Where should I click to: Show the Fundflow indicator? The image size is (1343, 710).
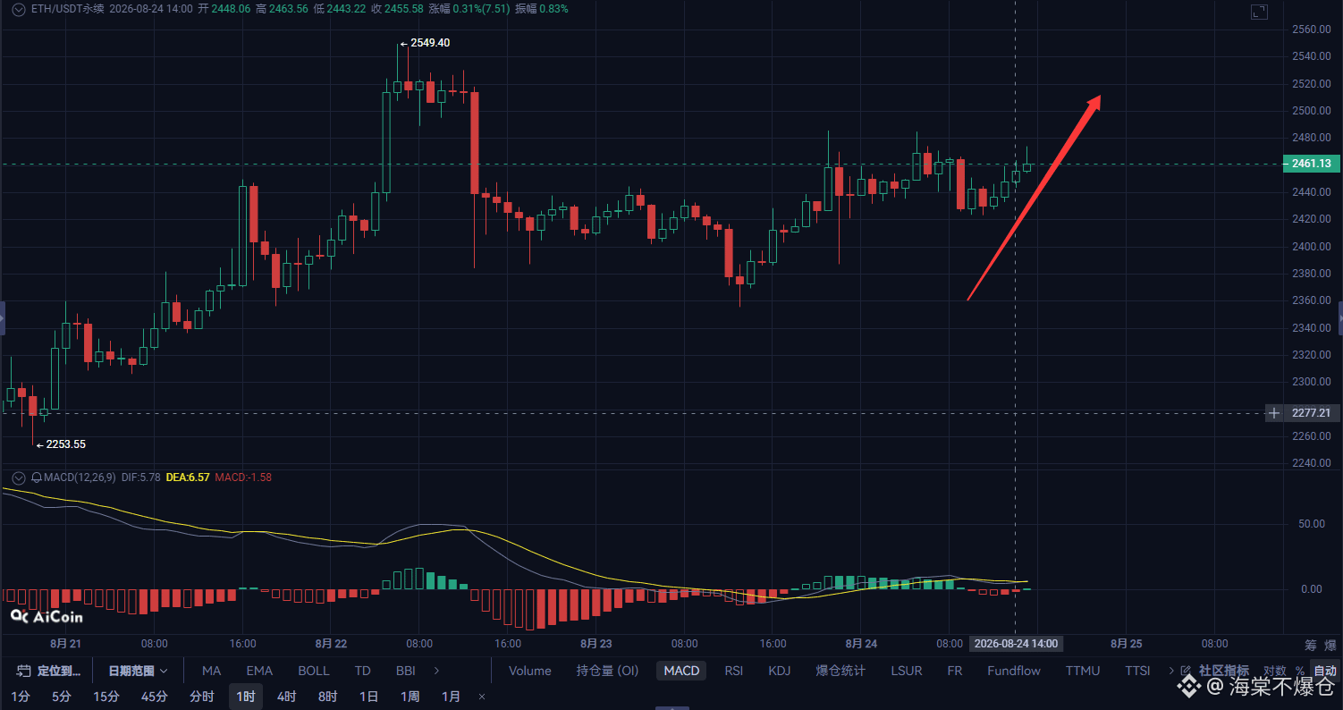(1014, 671)
